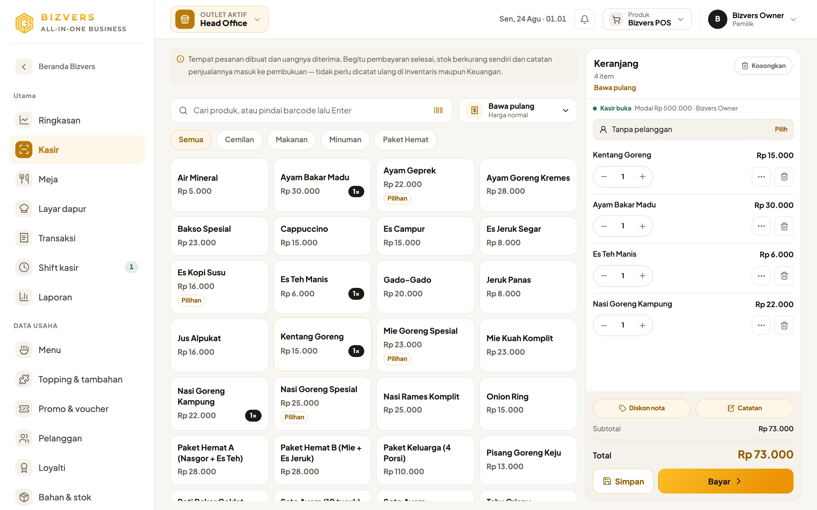Open Ringkasan in the sidebar

(77, 120)
